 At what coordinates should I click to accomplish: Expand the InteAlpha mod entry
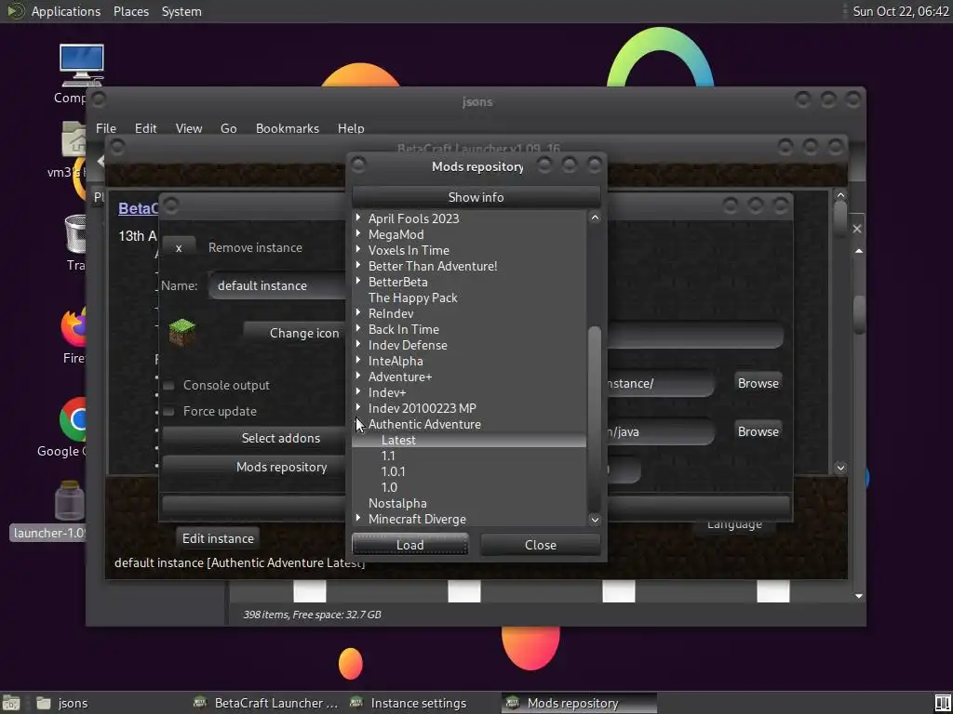358,360
